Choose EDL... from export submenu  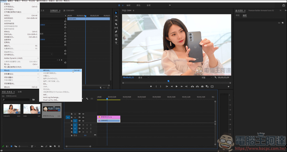(x=60, y=84)
